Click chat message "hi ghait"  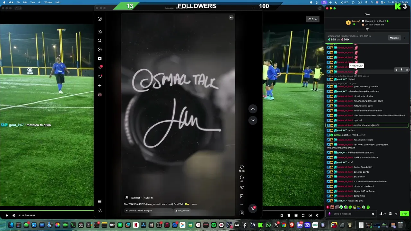[351, 79]
